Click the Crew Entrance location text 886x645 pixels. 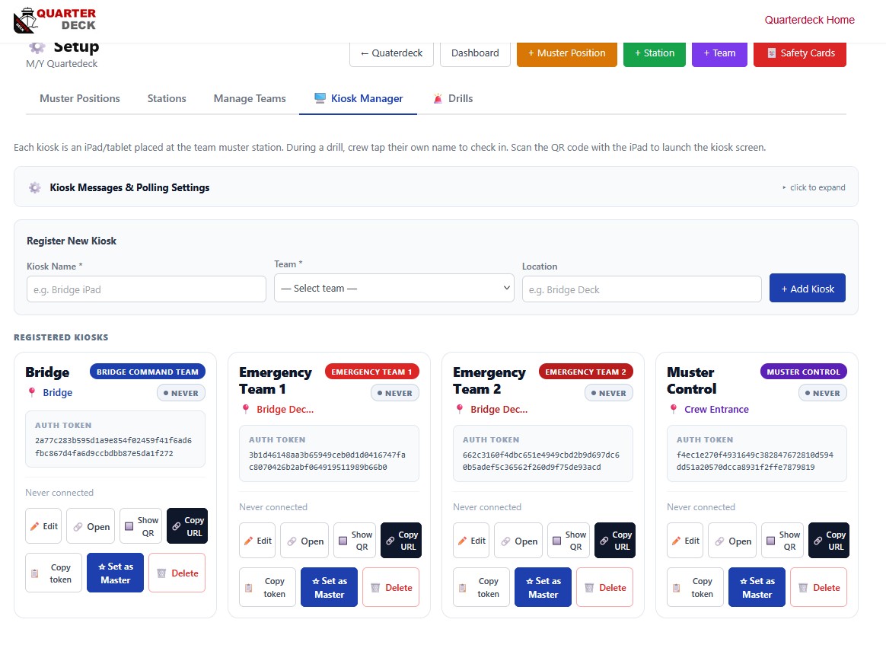pyautogui.click(x=716, y=409)
